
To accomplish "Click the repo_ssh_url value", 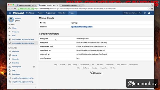I will point(92,54).
